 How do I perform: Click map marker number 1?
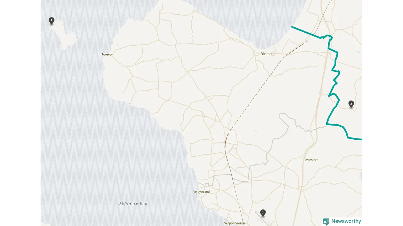pos(52,21)
